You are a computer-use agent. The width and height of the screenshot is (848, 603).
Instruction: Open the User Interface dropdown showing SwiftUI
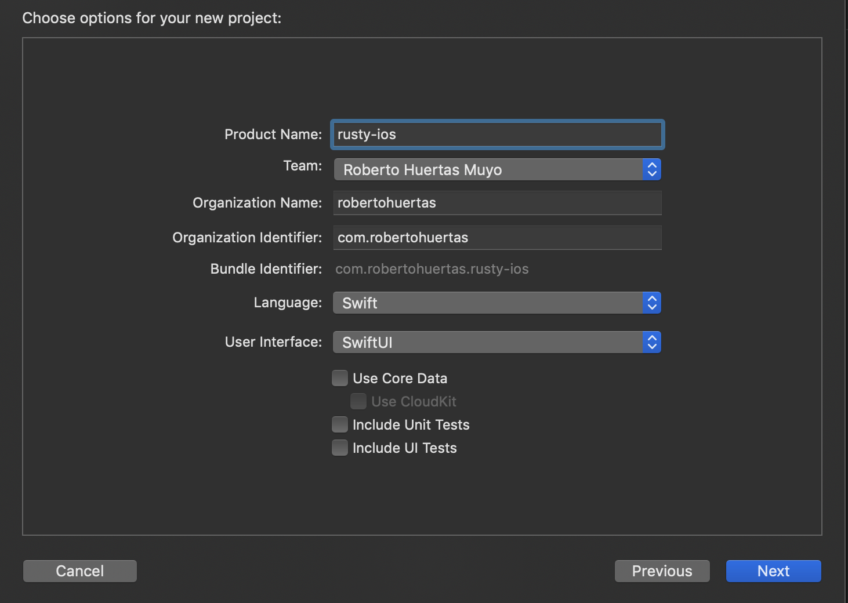tap(496, 342)
